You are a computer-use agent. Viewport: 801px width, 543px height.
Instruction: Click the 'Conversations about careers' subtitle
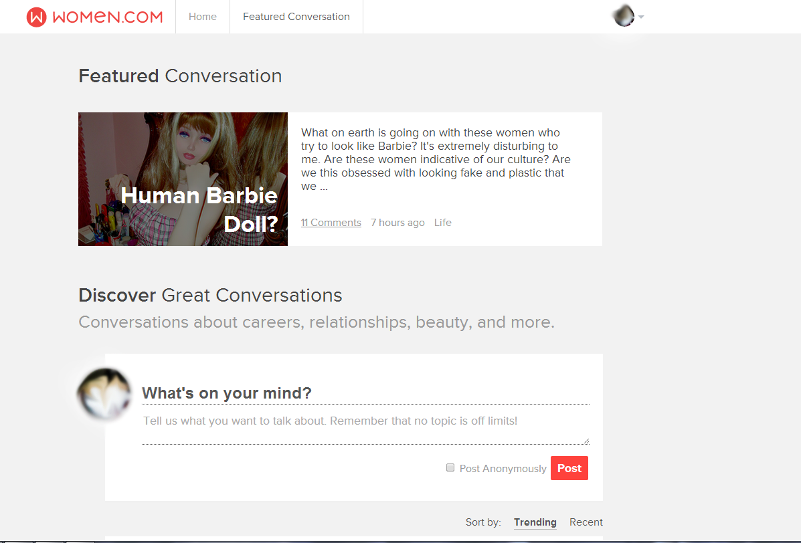[x=317, y=322]
